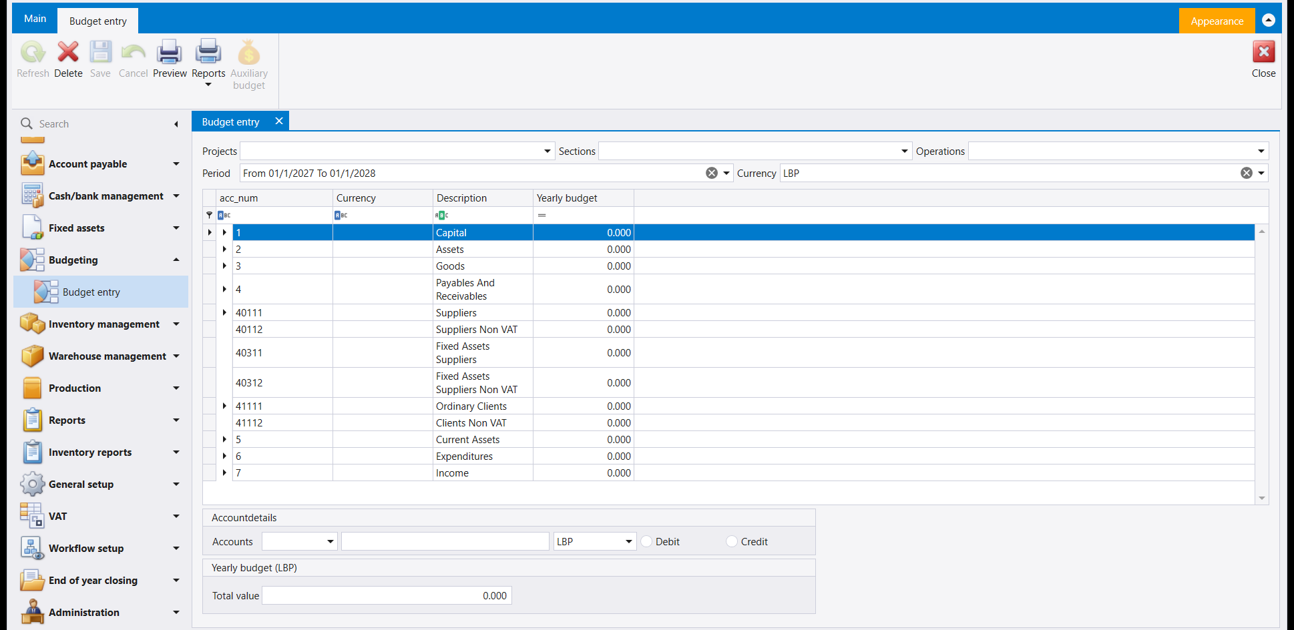The width and height of the screenshot is (1294, 630).
Task: Clear the Currency LBP value
Action: point(1247,173)
